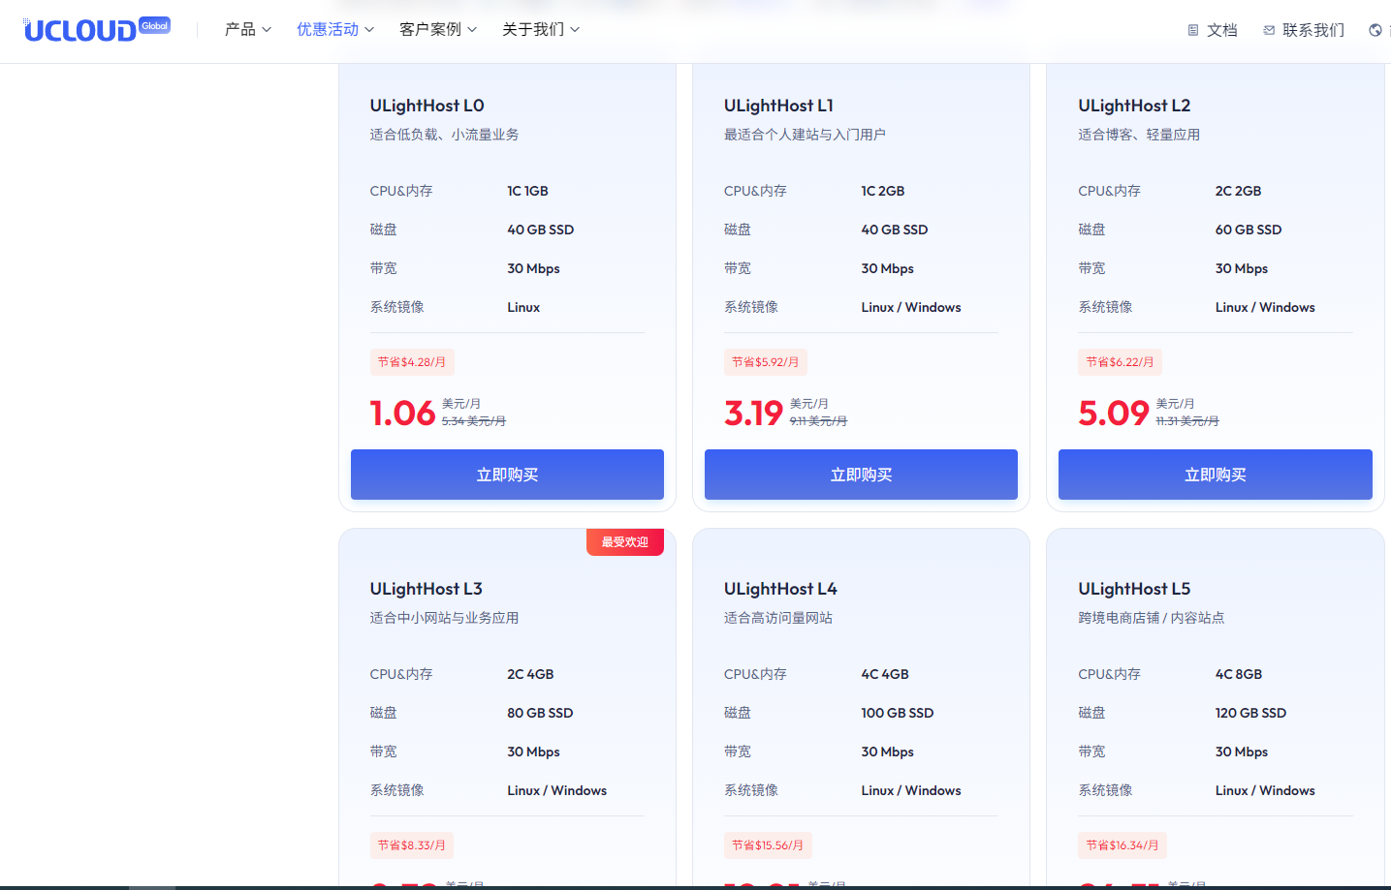This screenshot has height=890, width=1391.
Task: Click the 节省$8.33/月 savings tag
Action: [412, 845]
